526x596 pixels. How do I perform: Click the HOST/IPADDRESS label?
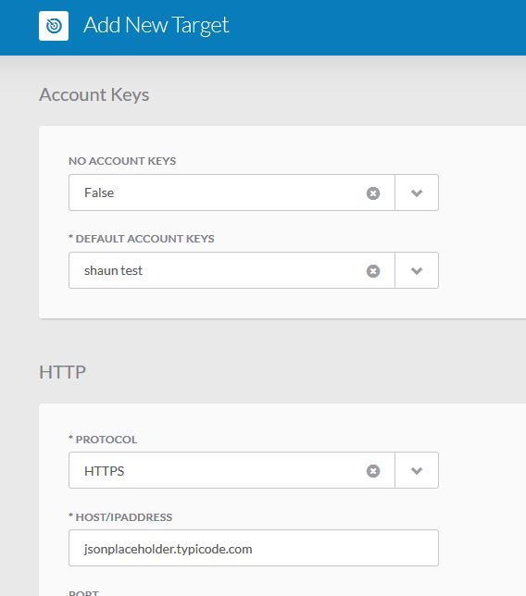[120, 517]
